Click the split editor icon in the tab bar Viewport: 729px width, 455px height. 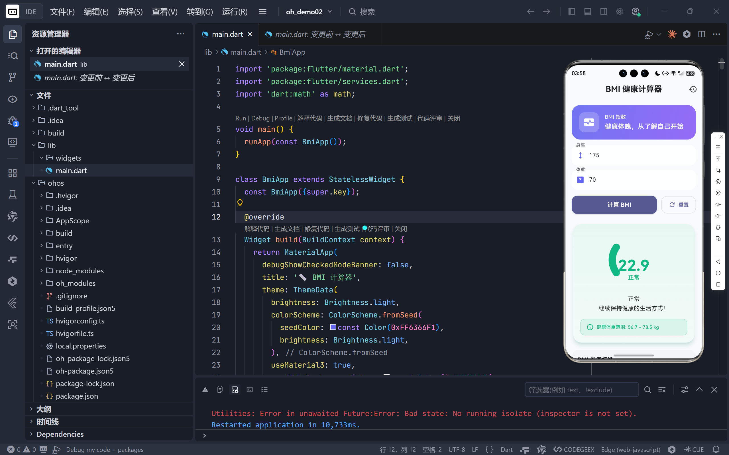tap(701, 34)
